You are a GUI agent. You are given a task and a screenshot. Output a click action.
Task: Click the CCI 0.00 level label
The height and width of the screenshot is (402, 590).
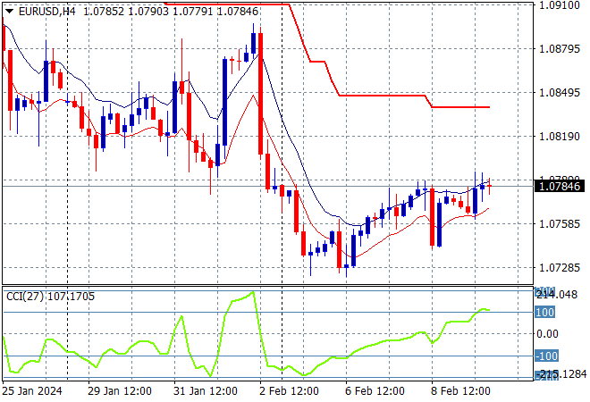pyautogui.click(x=547, y=334)
